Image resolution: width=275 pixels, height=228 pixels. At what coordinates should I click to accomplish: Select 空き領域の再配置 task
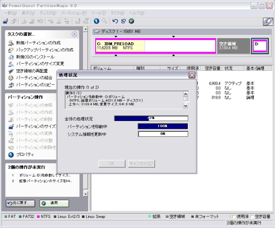(32, 71)
